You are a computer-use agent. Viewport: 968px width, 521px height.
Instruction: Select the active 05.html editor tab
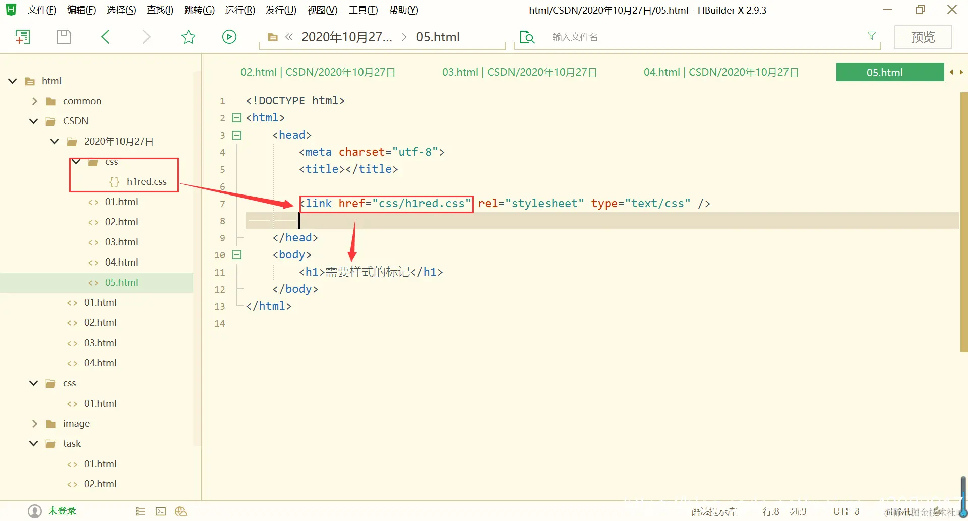click(x=890, y=72)
